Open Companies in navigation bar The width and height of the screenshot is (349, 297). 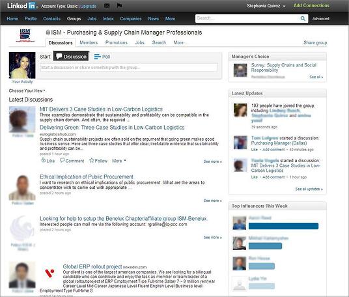(x=131, y=19)
